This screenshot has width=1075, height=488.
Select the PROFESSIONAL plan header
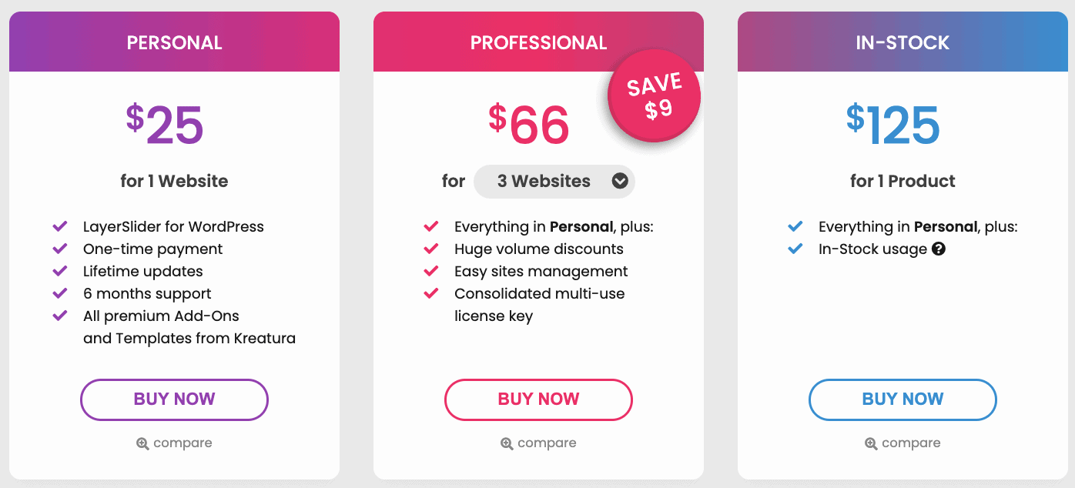click(538, 42)
